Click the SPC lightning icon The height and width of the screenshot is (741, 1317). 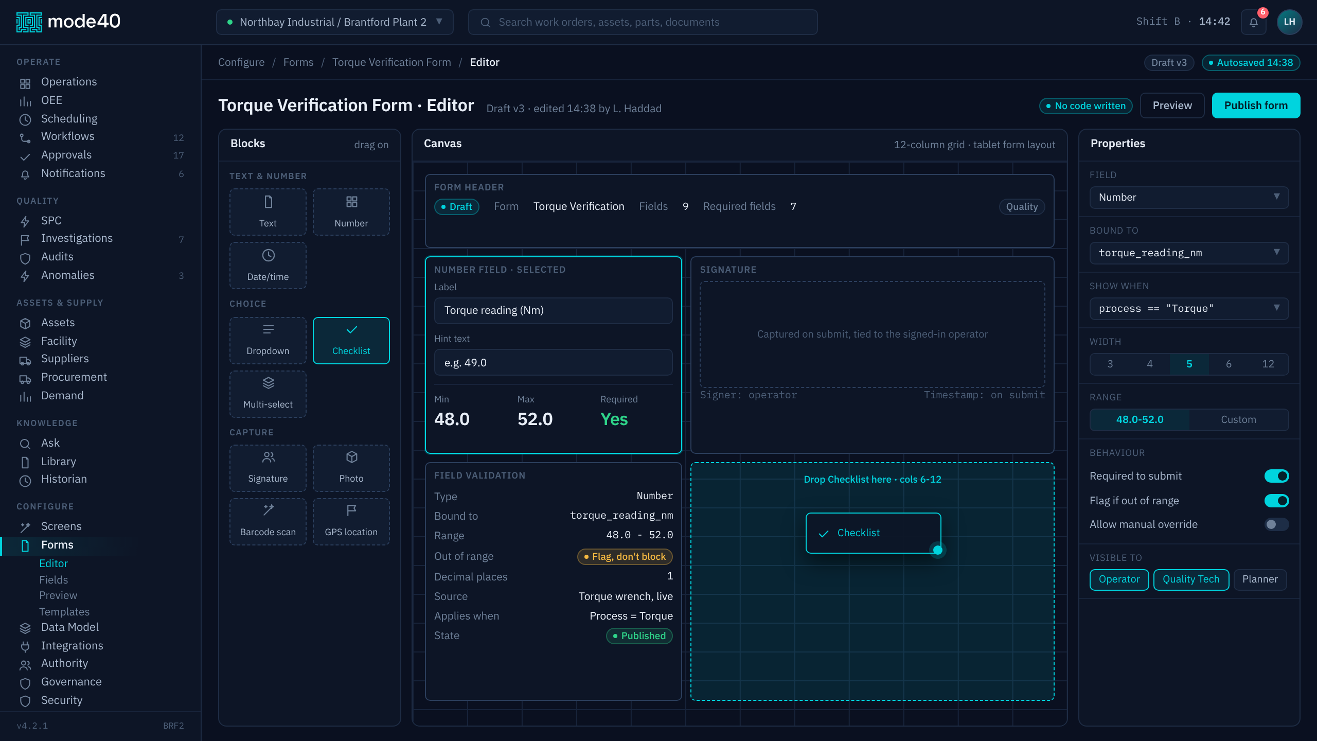[x=25, y=222]
